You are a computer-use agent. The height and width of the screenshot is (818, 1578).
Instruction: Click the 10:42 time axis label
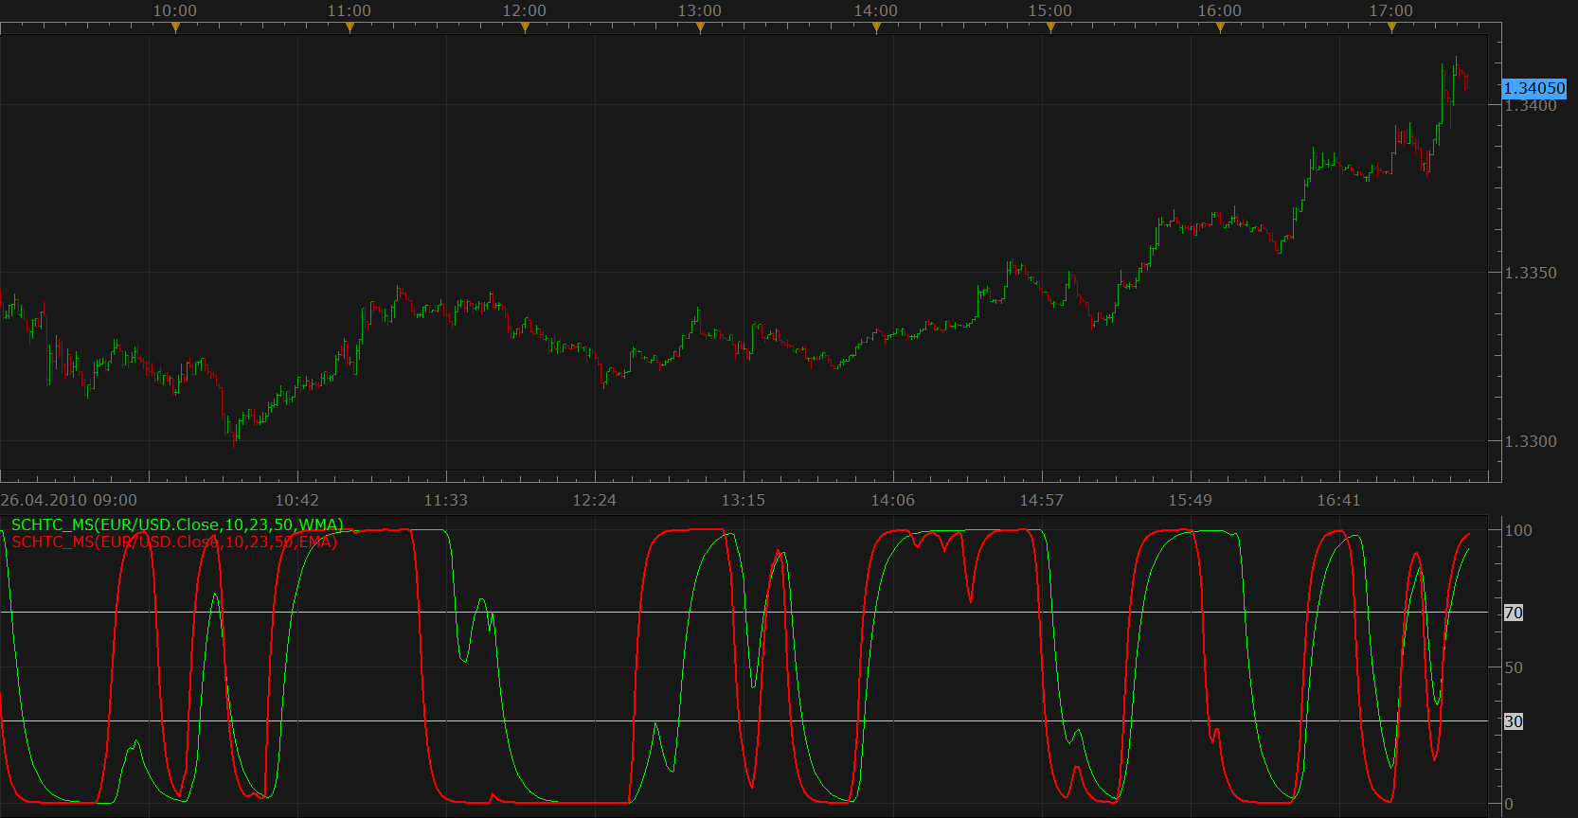click(x=297, y=500)
